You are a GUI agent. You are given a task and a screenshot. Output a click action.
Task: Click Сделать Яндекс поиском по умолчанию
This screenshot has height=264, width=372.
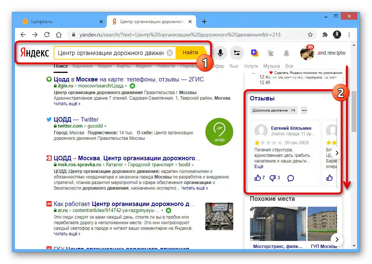tap(306, 73)
